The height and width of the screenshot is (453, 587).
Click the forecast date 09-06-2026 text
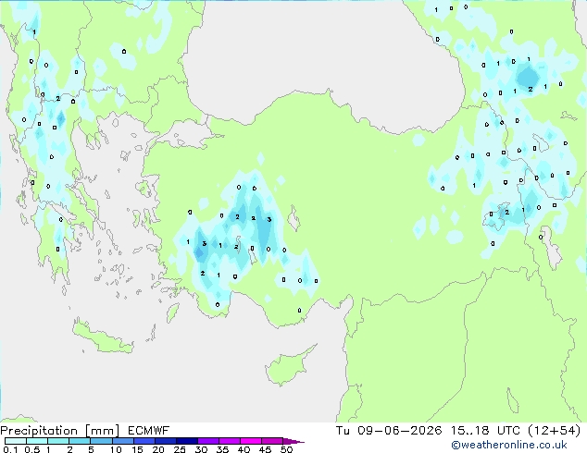coord(399,431)
